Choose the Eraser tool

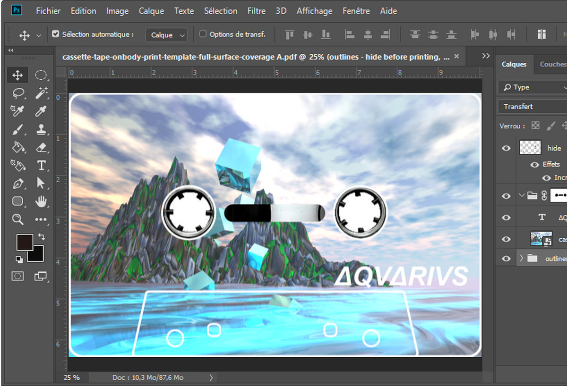tap(42, 147)
